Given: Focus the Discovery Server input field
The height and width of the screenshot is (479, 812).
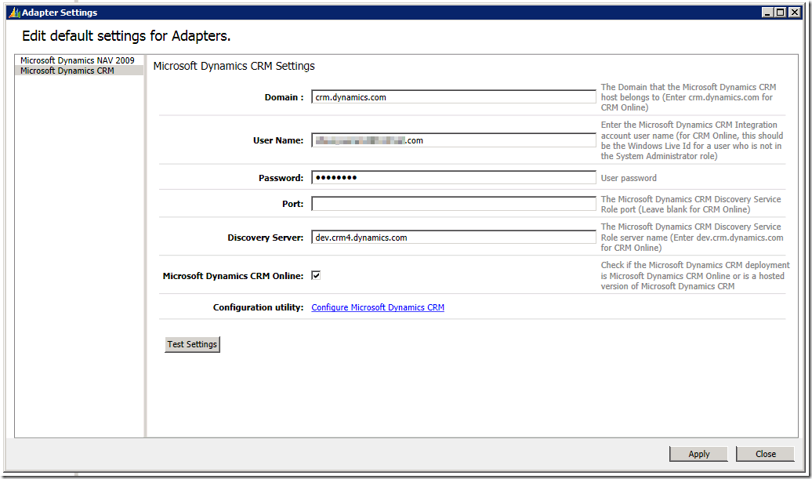Looking at the screenshot, I should click(x=454, y=238).
